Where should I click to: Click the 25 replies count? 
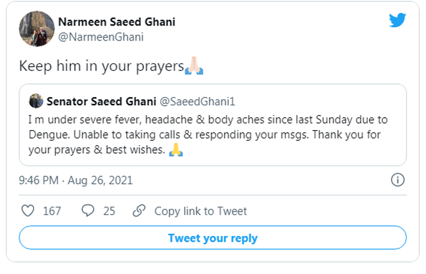109,211
